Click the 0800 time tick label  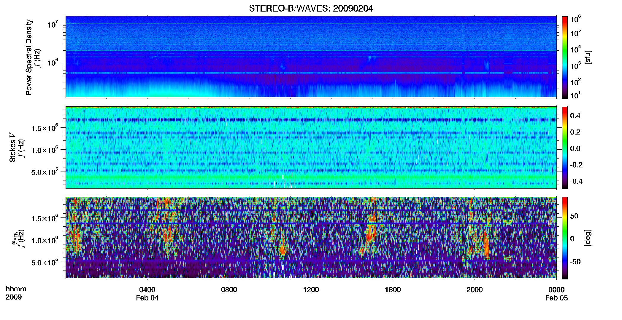(x=229, y=290)
